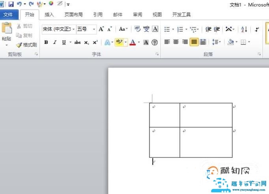Click the 粘贴 (Paste) clipboard icon
This screenshot has height=194, width=269.
pyautogui.click(x=7, y=28)
